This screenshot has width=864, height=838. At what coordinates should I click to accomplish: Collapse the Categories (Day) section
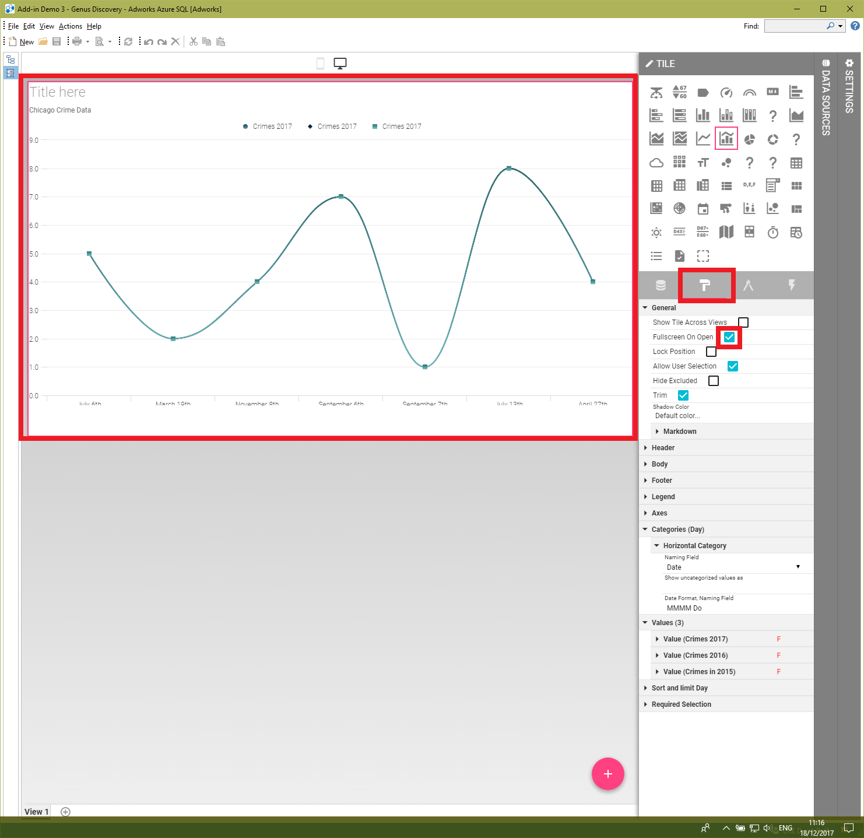[x=726, y=529]
